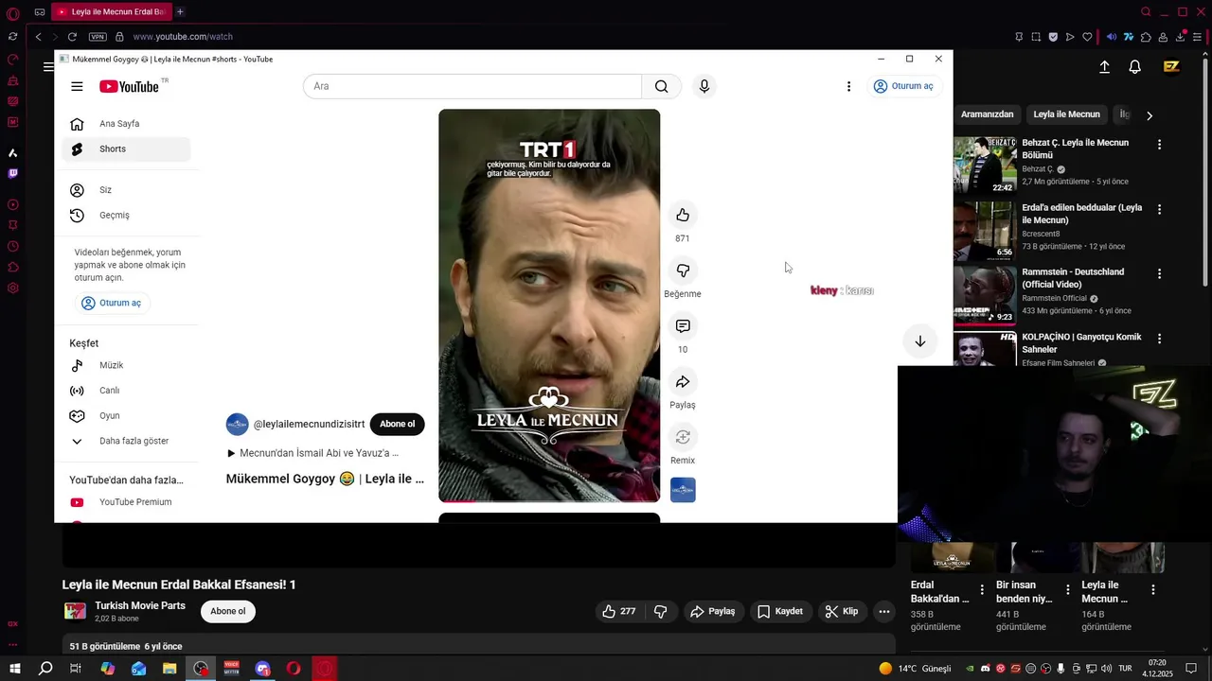The width and height of the screenshot is (1212, 681).
Task: Click the sidebar Oturum aç button
Action: click(112, 303)
